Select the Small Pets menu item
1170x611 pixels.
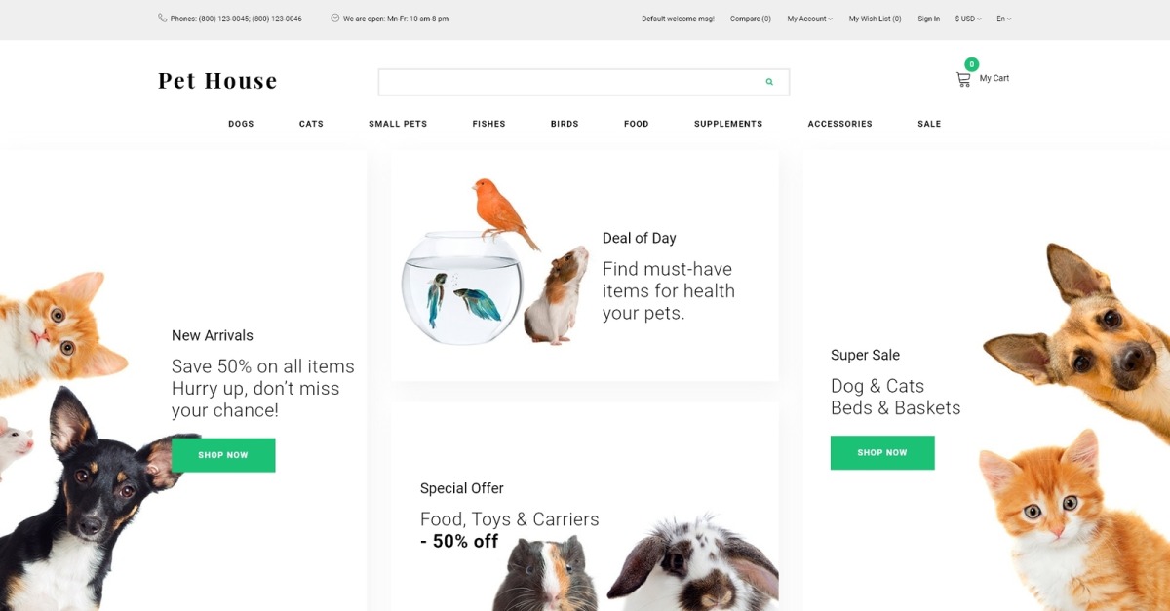point(398,124)
